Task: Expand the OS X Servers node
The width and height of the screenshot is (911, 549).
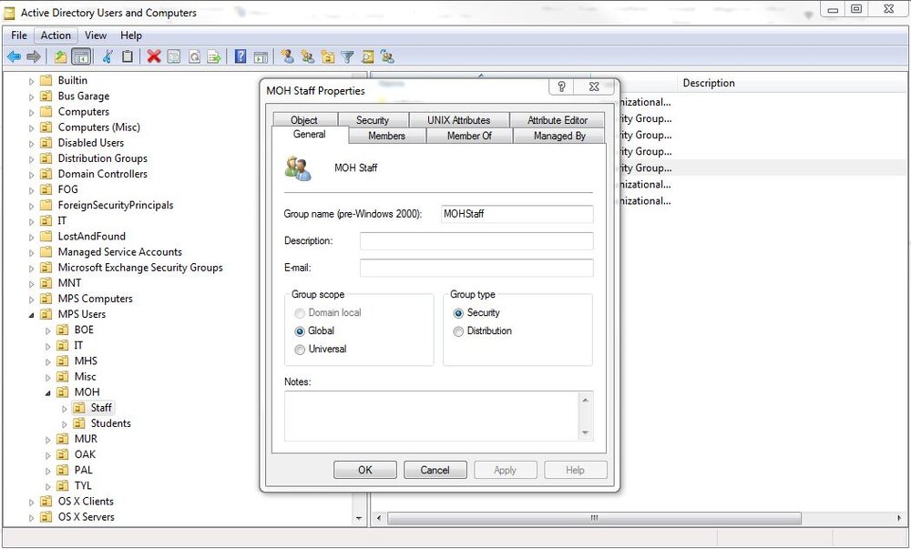Action: 31,518
